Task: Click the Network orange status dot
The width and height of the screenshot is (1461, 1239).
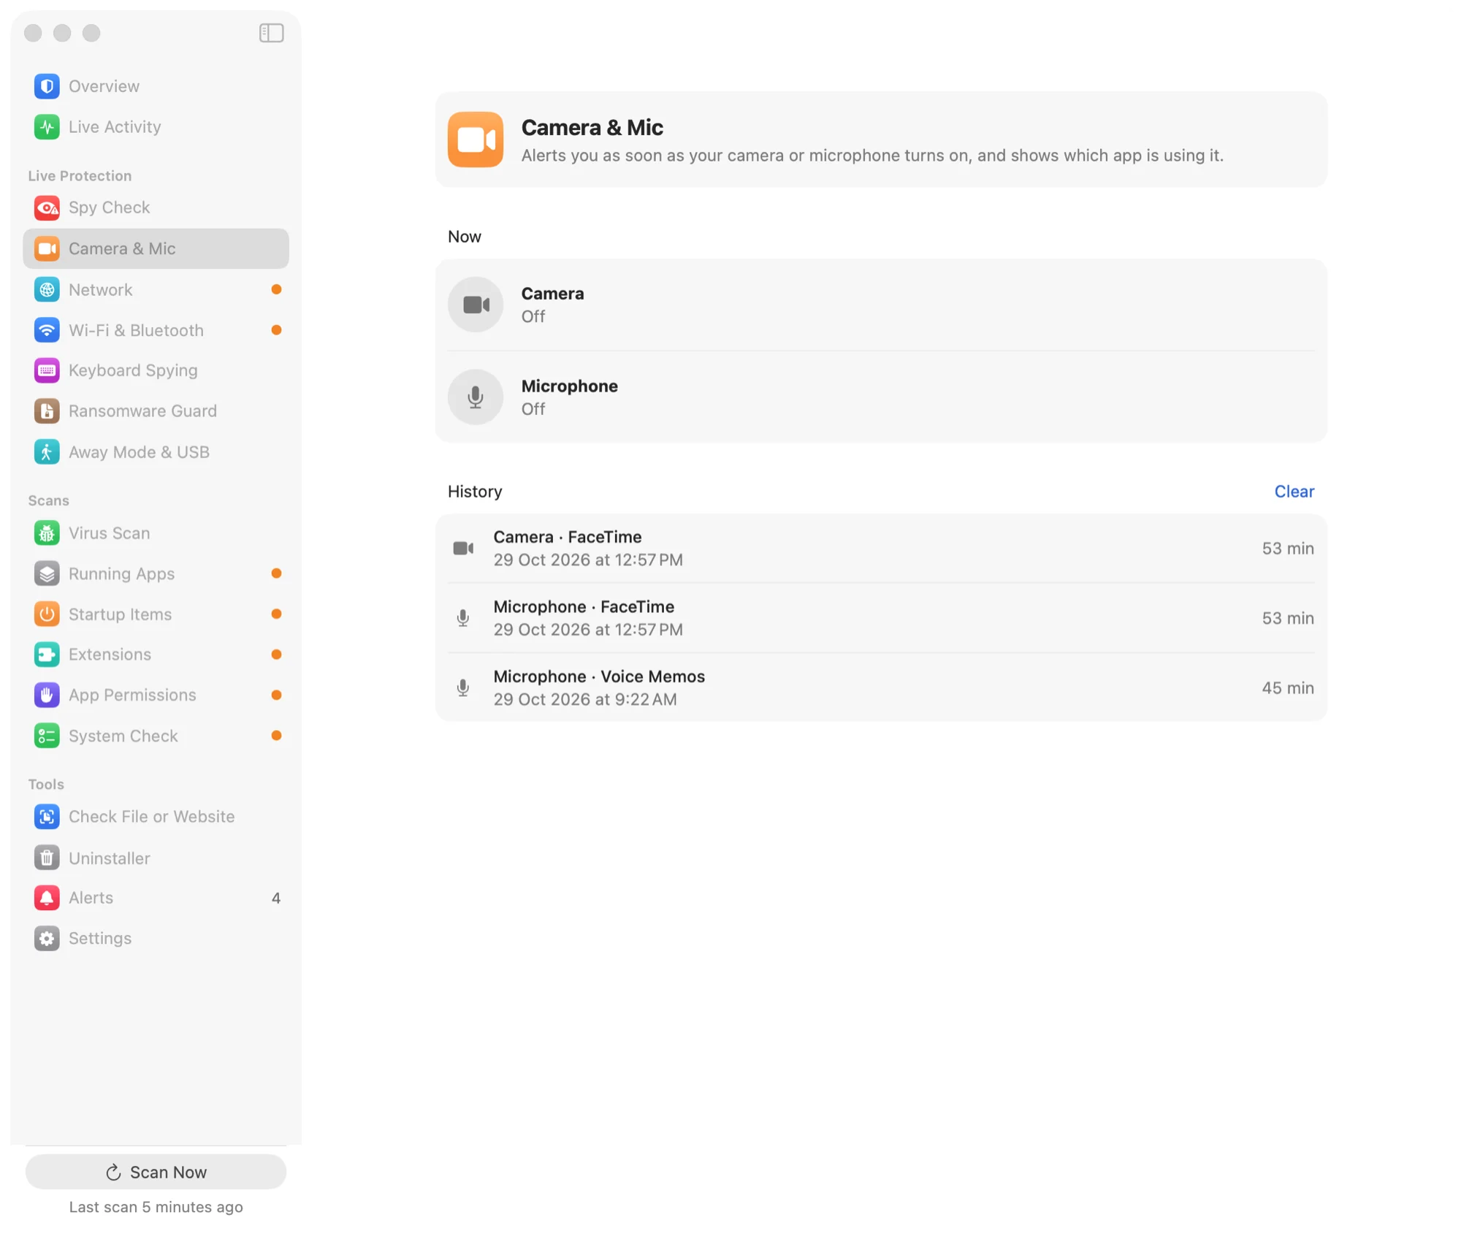Action: pyautogui.click(x=276, y=290)
